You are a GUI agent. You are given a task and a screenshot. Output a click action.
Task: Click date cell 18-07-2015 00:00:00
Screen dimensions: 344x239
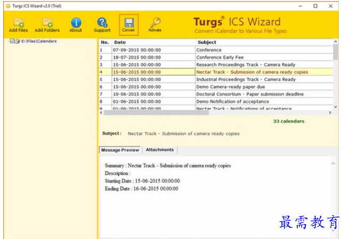click(153, 57)
